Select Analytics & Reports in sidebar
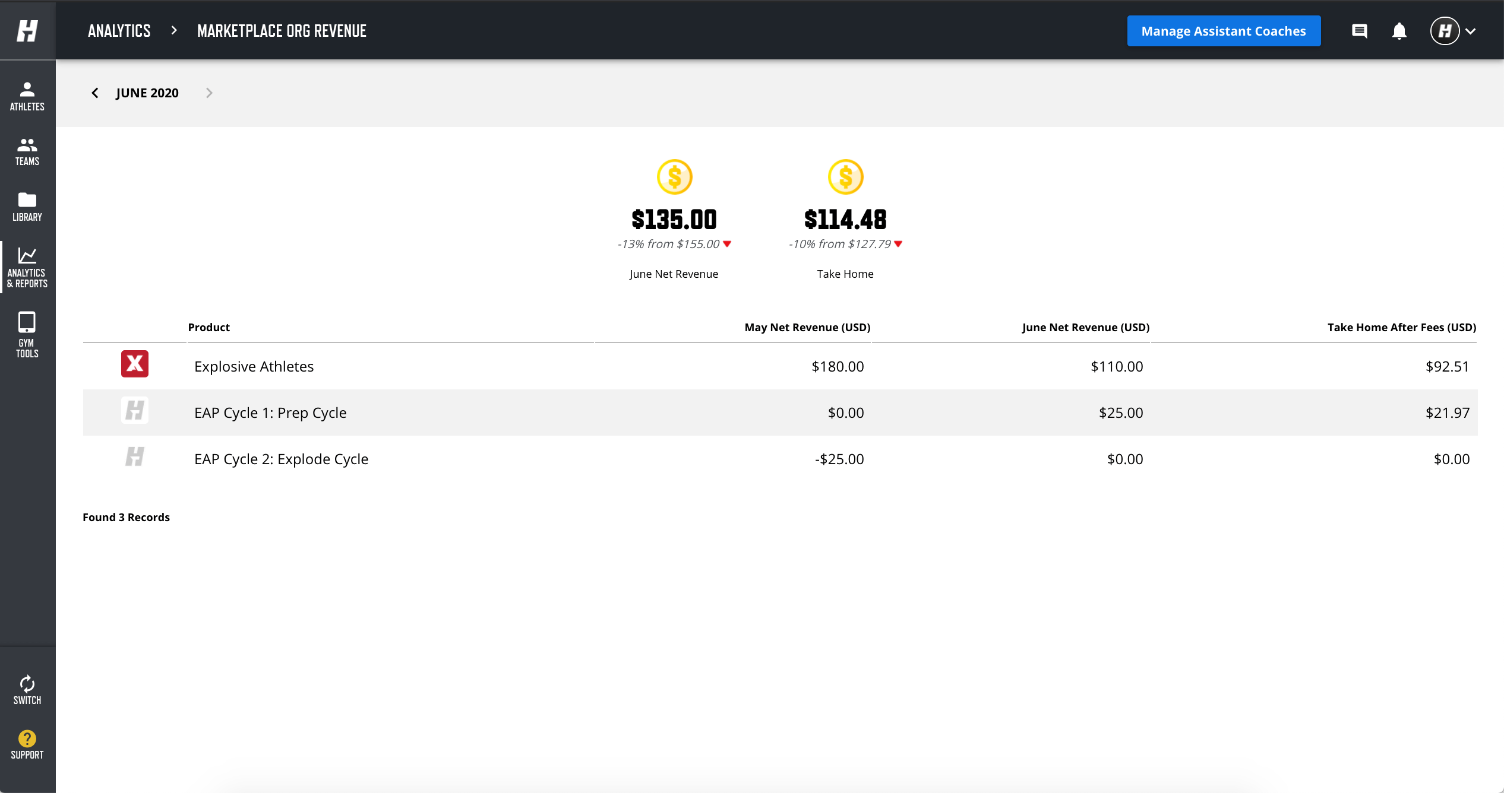This screenshot has width=1504, height=793. click(27, 268)
